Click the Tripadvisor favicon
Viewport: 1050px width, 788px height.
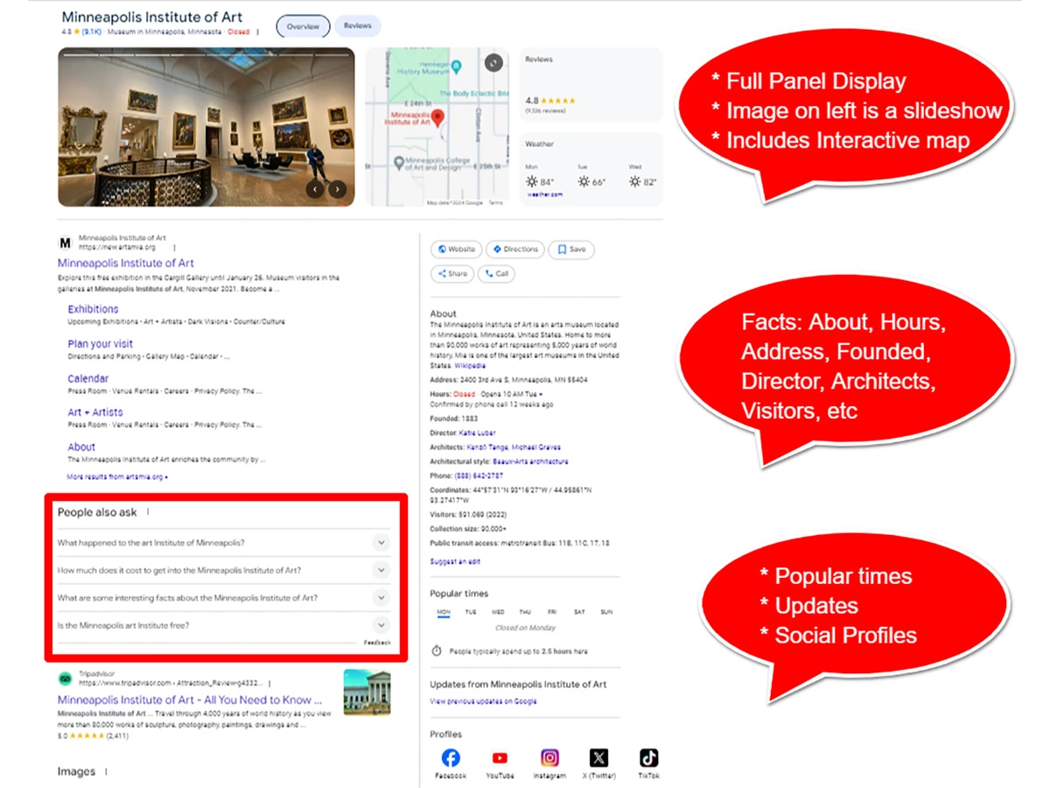coord(65,679)
